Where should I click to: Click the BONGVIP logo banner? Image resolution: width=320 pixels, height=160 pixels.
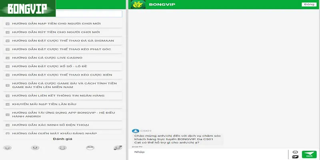tap(28, 8)
